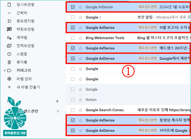
Task: Star the Google Search Conso. email
Action: coord(80,110)
